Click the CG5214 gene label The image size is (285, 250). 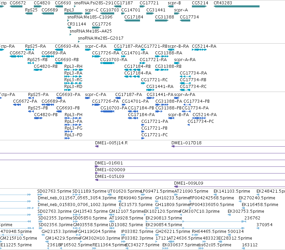pos(200,3)
